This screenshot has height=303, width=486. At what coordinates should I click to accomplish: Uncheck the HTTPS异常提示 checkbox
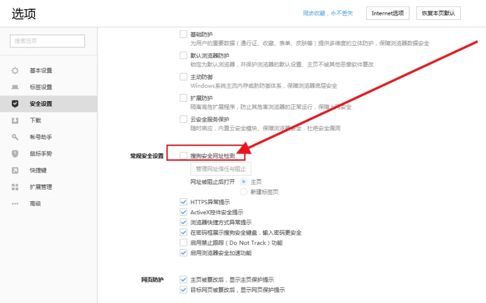pyautogui.click(x=184, y=202)
